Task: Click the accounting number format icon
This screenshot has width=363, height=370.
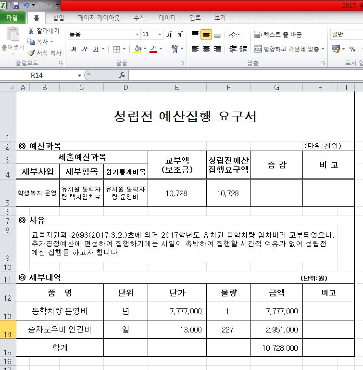Action: [x=336, y=49]
